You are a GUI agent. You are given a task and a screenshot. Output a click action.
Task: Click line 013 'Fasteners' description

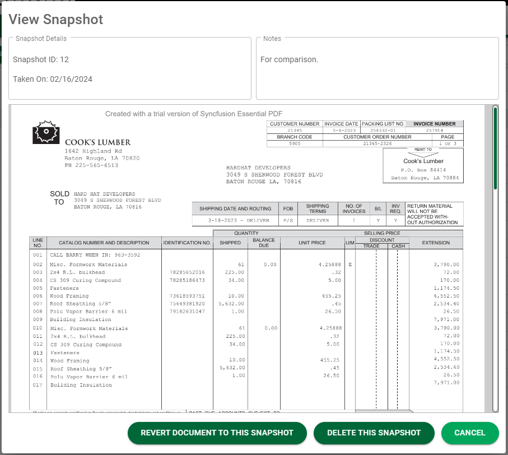tap(65, 352)
